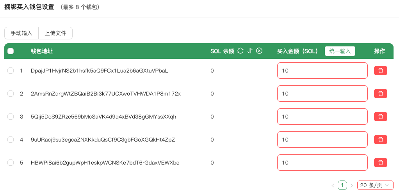Switch to the 手动输入 tab
399x193 pixels.
[21, 33]
